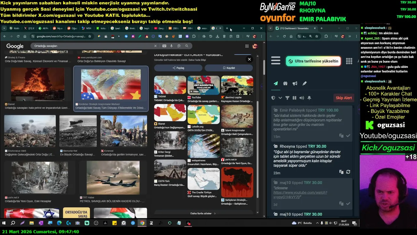Open a new tab in Streamlabs window
Image resolution: width=417 pixels, height=235 pixels.
[x=321, y=28]
